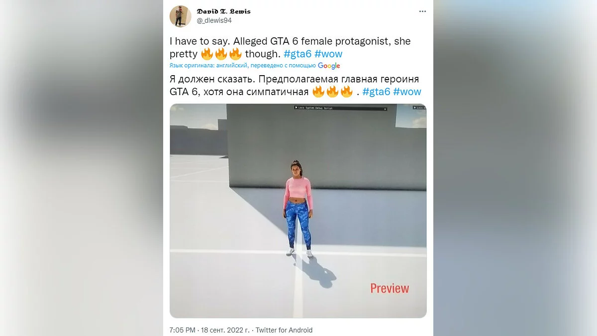597x336 pixels.
Task: Expand the Loco System Debug Script arrow
Action: (x=297, y=108)
